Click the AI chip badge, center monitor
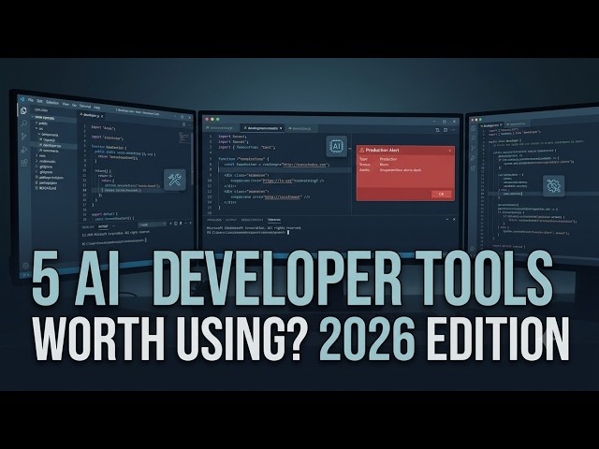This screenshot has width=599, height=449. (337, 146)
